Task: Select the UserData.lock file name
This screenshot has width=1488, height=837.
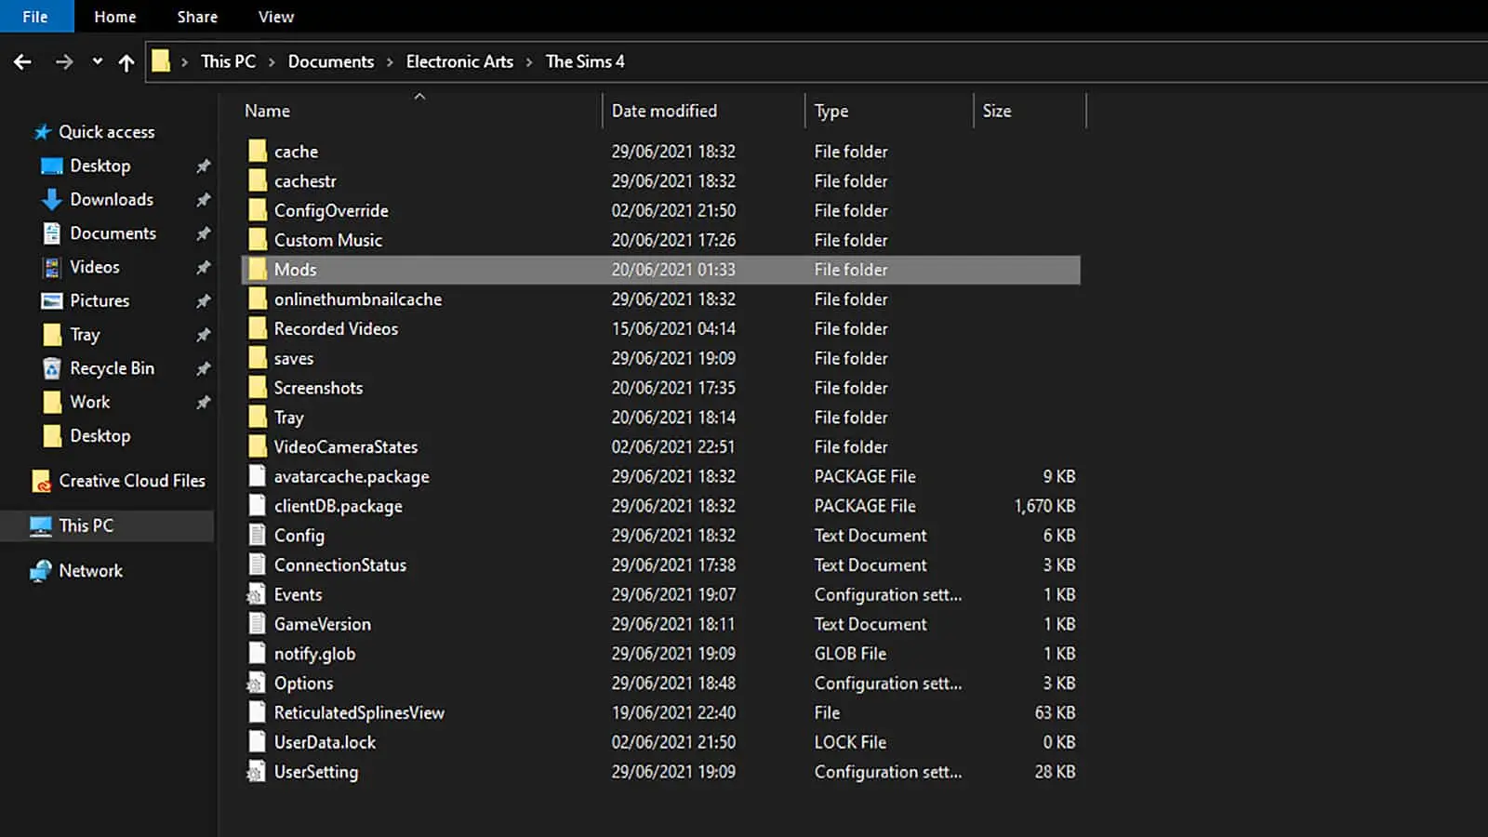Action: [x=325, y=742]
